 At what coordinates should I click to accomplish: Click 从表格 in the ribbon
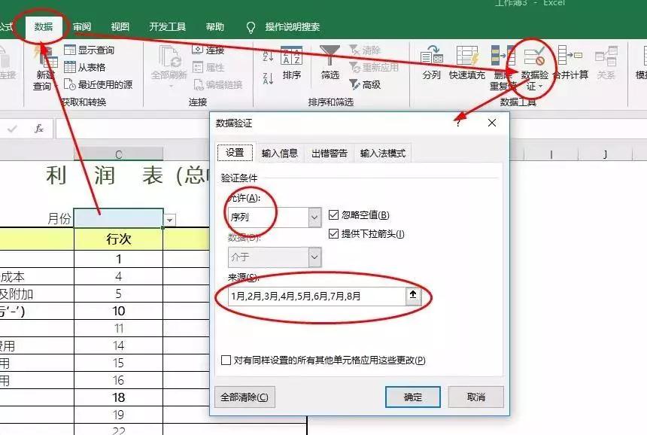pyautogui.click(x=85, y=67)
